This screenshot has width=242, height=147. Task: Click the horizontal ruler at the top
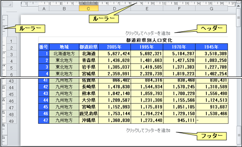point(128,4)
